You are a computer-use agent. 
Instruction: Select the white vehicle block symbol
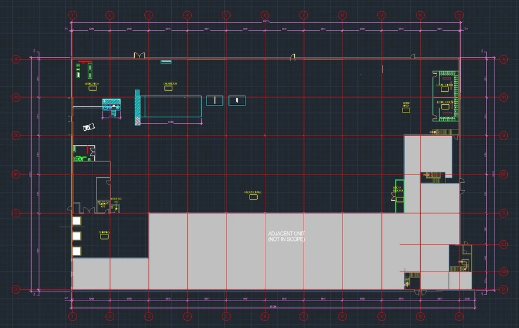pyautogui.click(x=88, y=127)
